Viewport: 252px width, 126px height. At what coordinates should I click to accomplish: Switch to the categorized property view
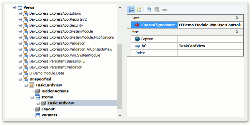pyautogui.click(x=131, y=10)
